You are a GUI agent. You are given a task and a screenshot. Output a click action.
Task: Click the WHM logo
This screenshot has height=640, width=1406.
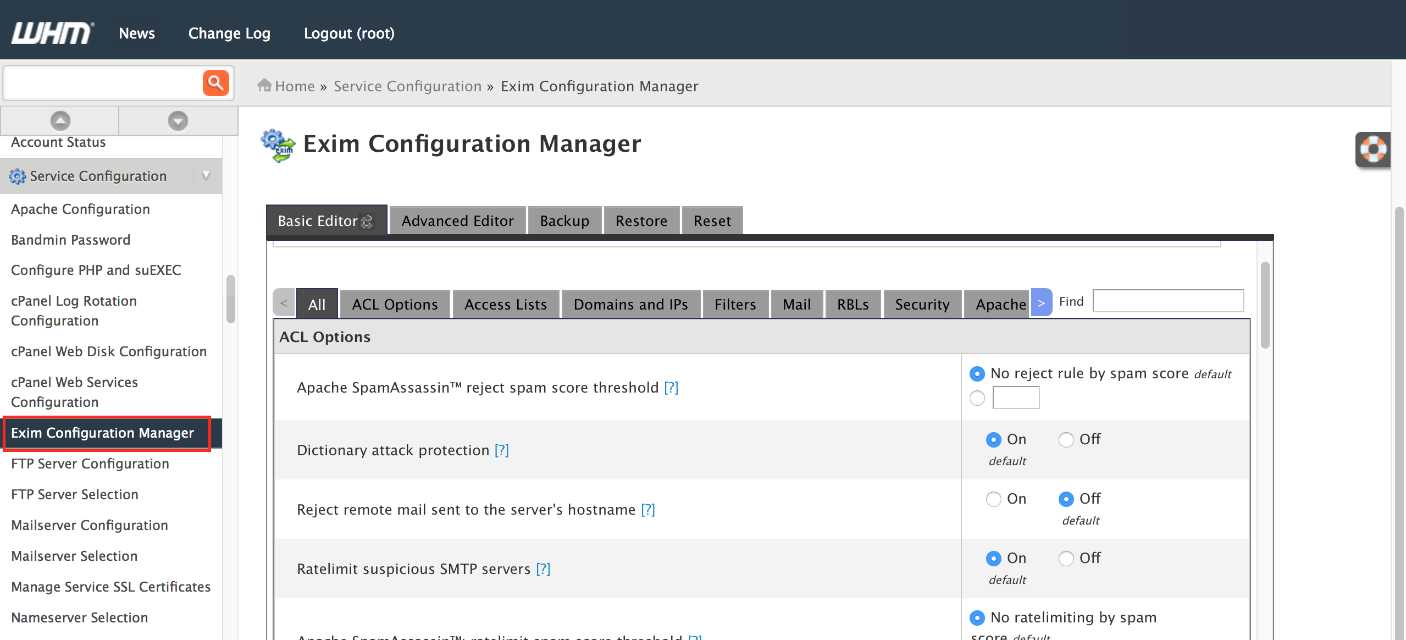point(52,33)
